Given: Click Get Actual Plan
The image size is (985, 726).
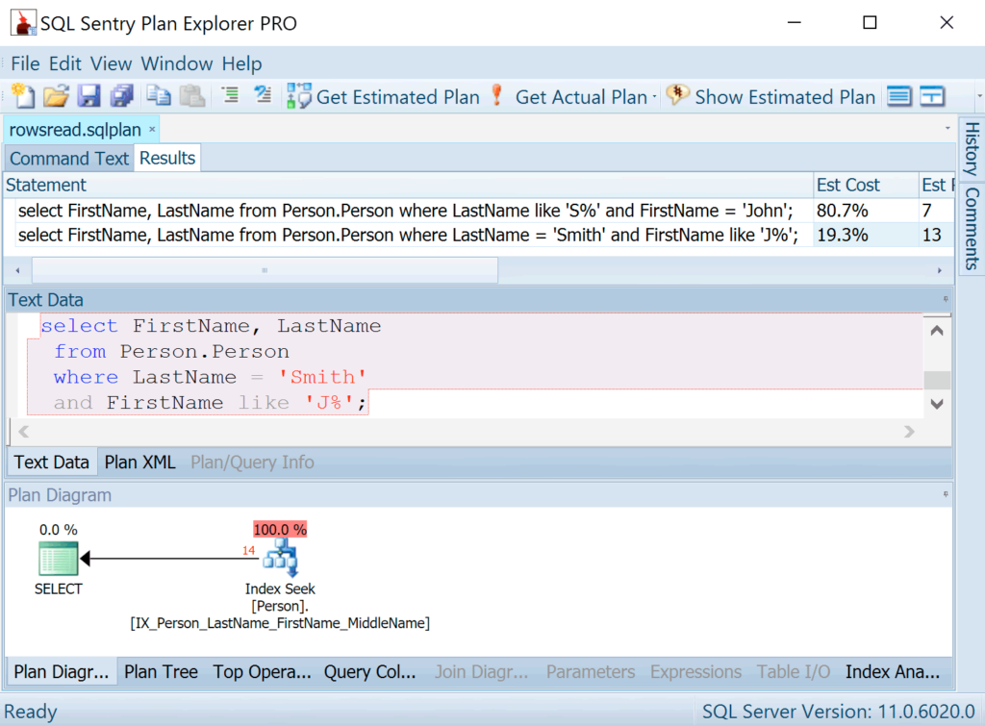Looking at the screenshot, I should click(581, 96).
